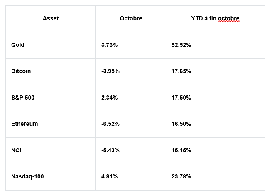Click the Asset column header cell
Image resolution: width=267 pixels, height=193 pixels.
51,19
